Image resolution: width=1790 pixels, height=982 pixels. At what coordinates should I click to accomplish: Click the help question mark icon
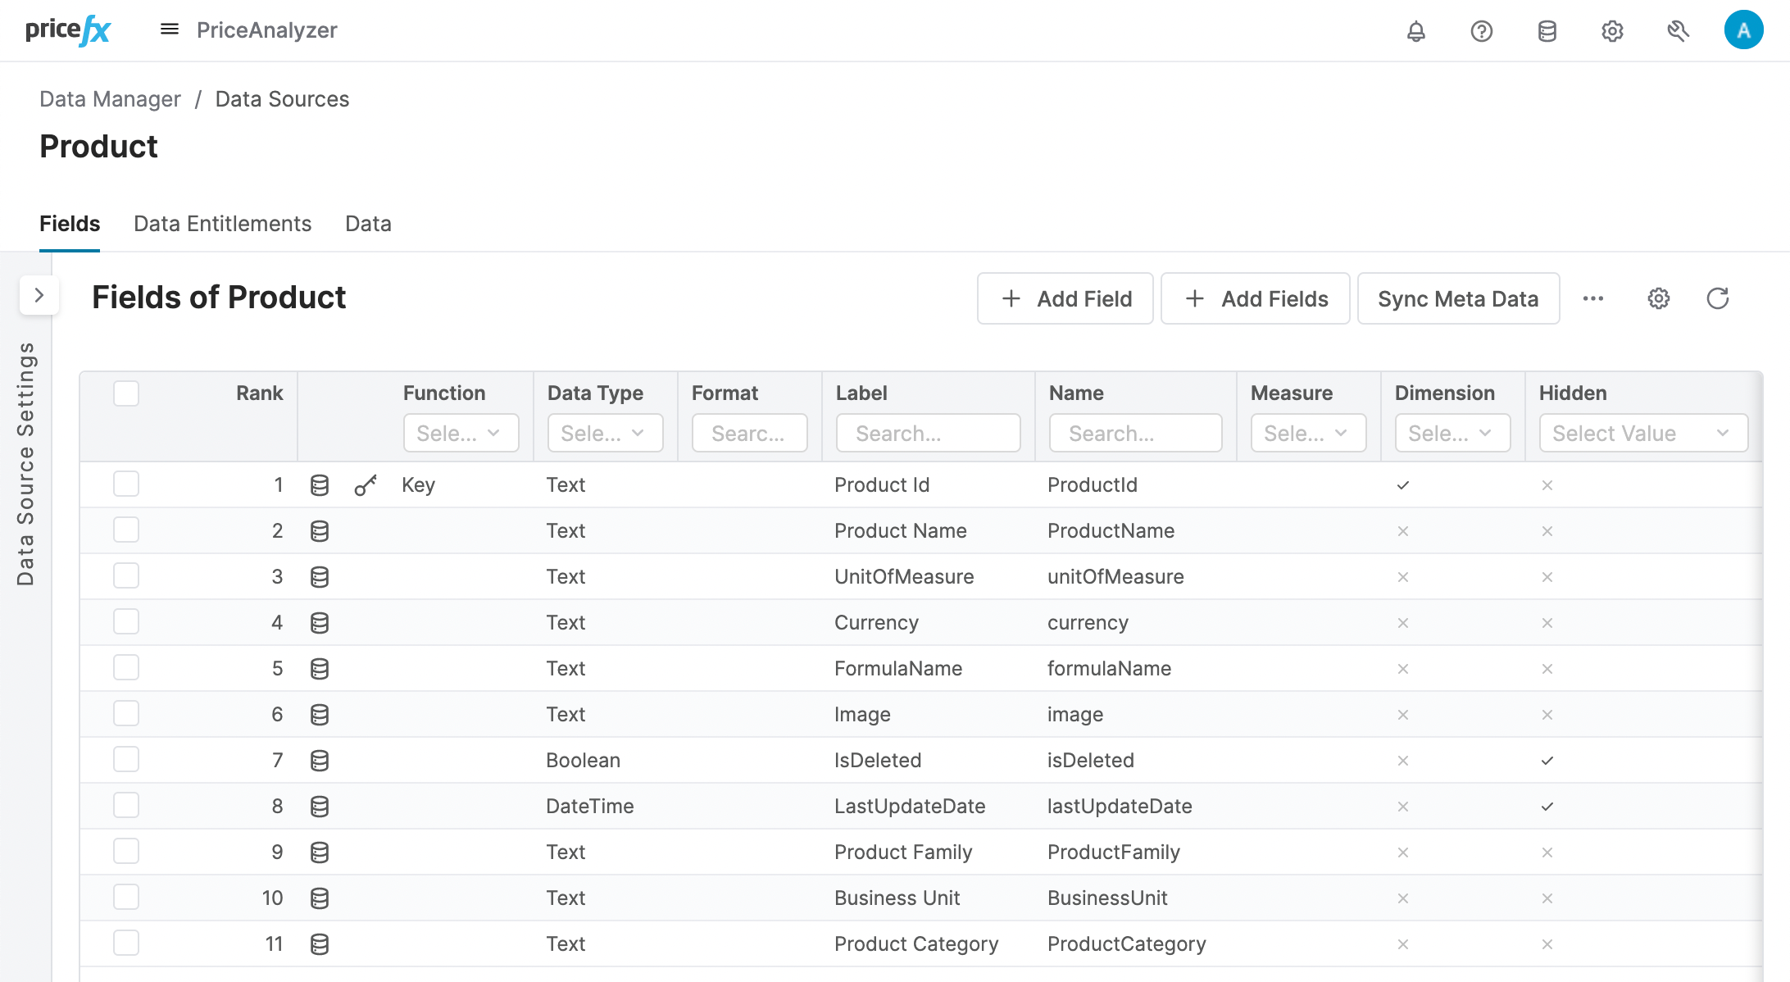click(x=1481, y=31)
